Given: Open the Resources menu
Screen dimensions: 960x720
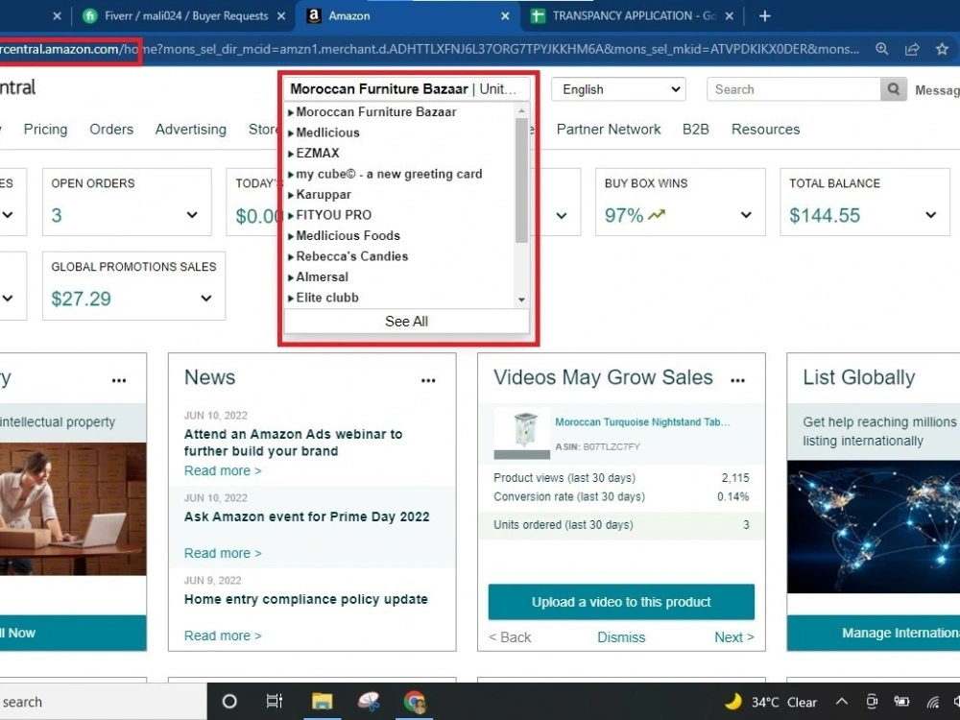Looking at the screenshot, I should pos(765,130).
